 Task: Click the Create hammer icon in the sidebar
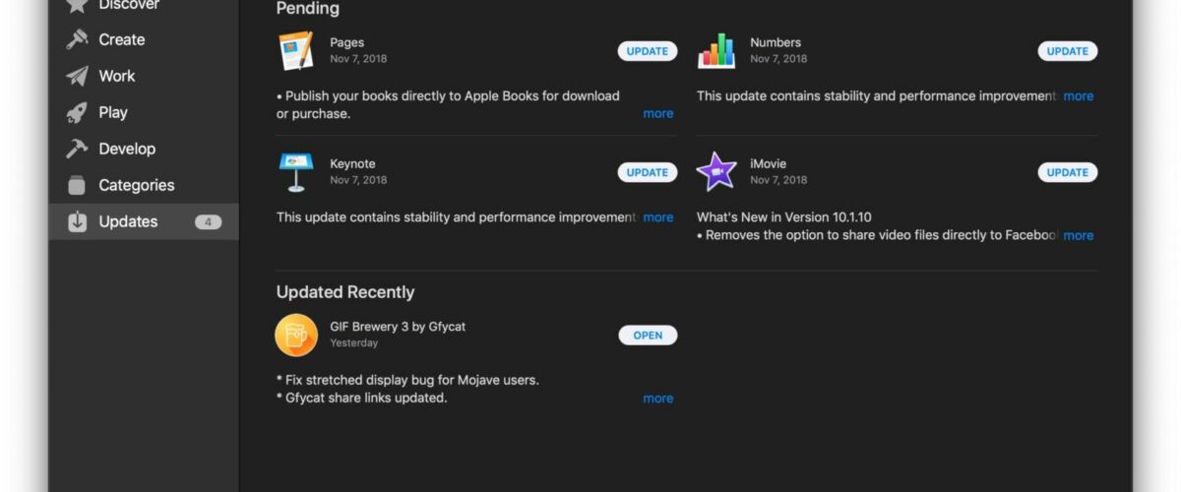coord(77,39)
